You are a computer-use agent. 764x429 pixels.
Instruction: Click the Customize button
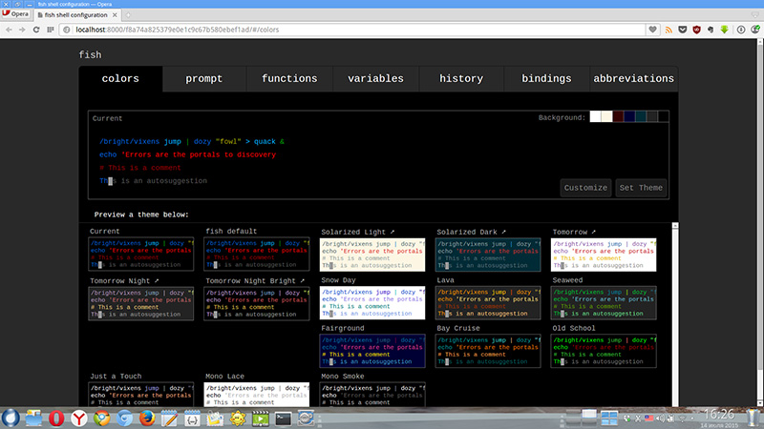click(x=585, y=188)
